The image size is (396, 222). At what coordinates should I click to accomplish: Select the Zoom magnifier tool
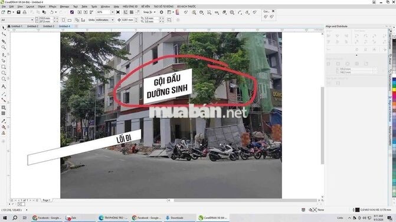tap(4, 47)
